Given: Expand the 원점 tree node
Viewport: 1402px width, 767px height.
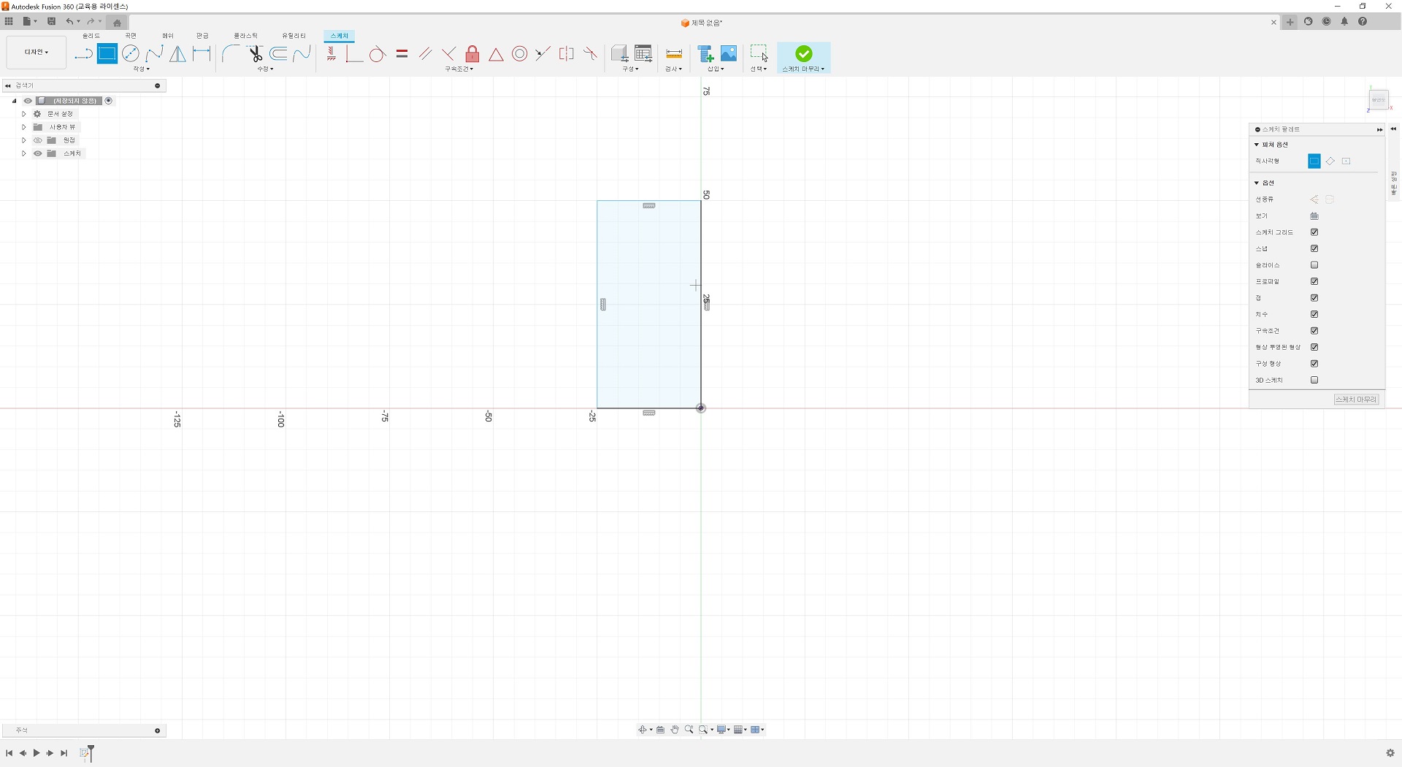Looking at the screenshot, I should pos(23,140).
